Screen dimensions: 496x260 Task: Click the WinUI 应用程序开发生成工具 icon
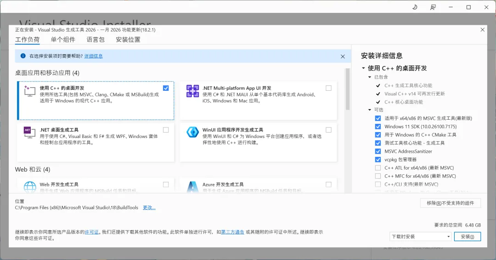(192, 132)
